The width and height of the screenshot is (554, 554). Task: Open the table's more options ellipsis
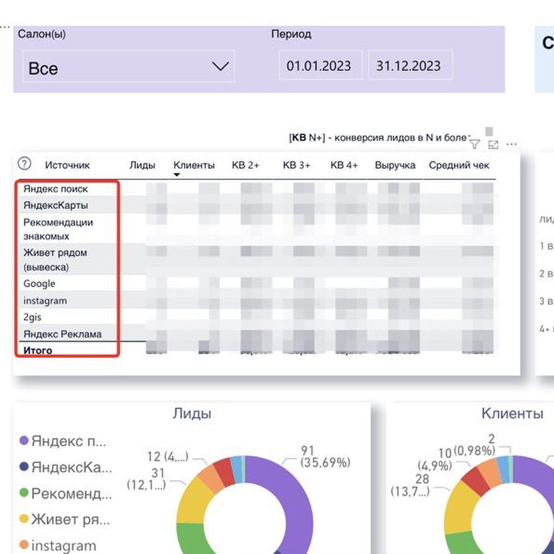(511, 144)
